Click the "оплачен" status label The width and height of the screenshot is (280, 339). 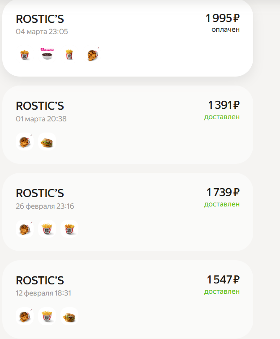(x=225, y=30)
